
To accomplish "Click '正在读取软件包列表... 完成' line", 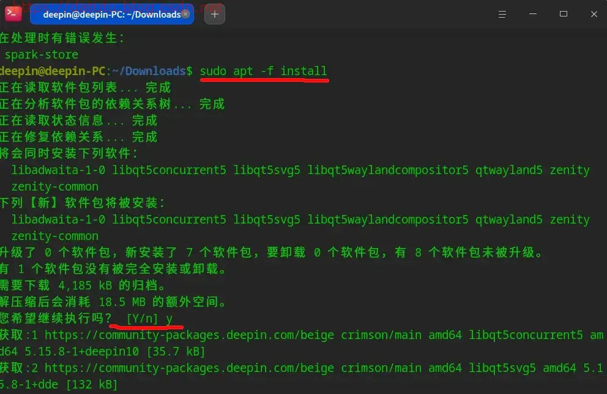I will [x=85, y=88].
